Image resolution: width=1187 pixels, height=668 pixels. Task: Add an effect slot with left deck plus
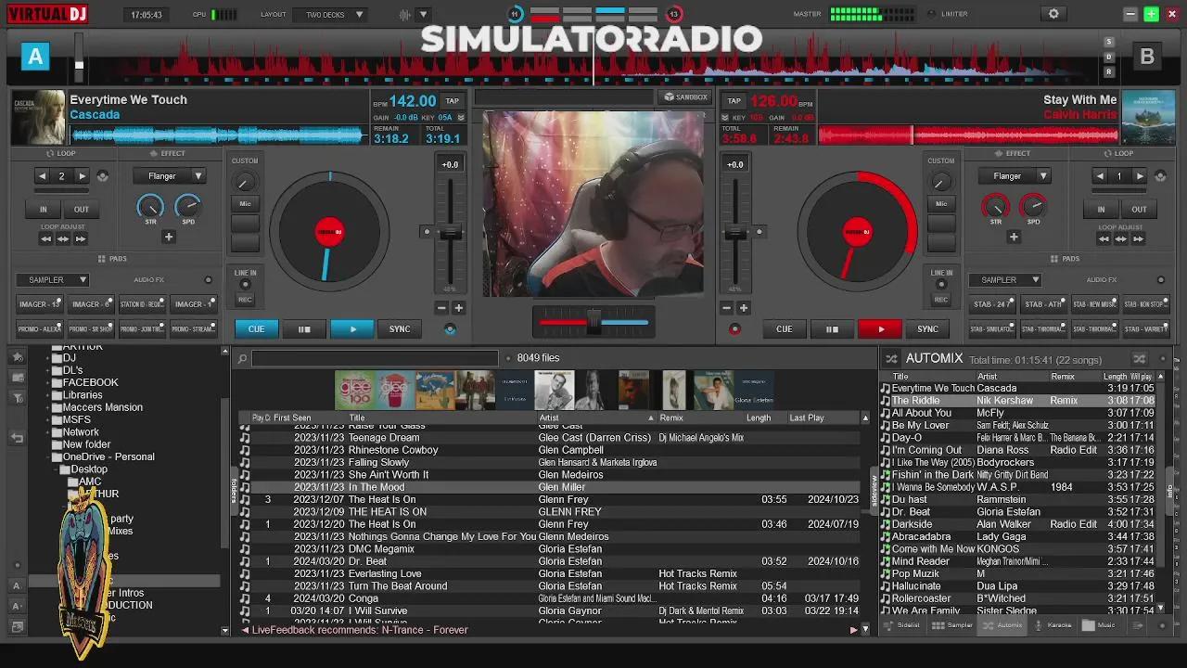click(169, 237)
